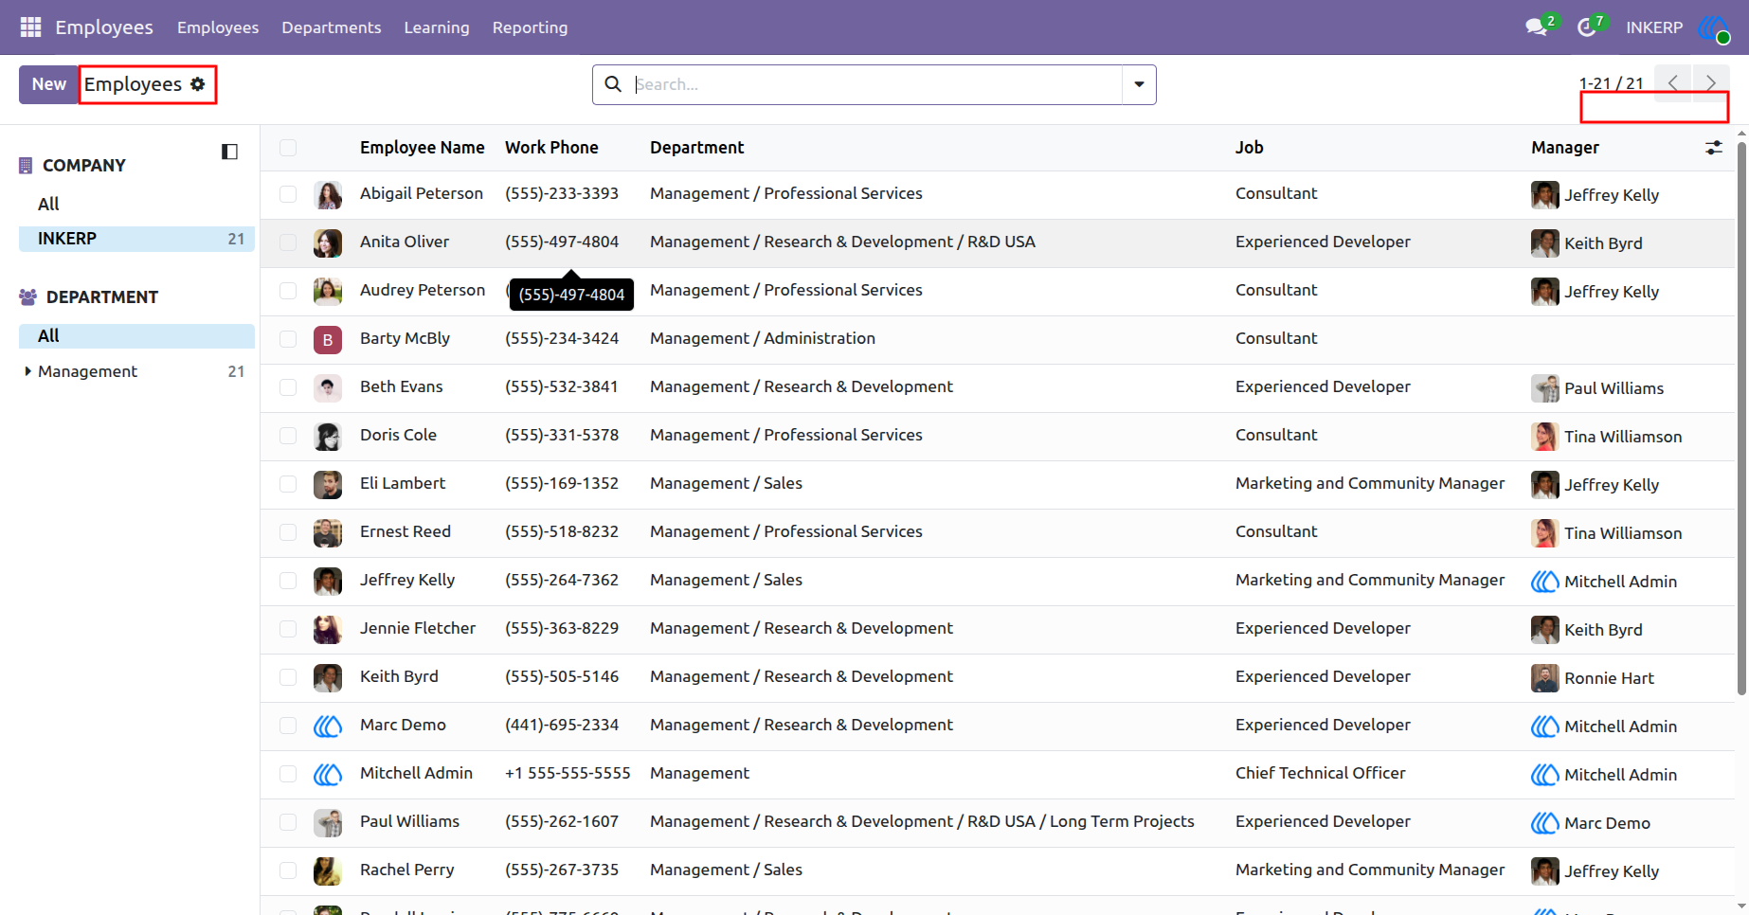Click the search magnifier icon

[x=613, y=84]
